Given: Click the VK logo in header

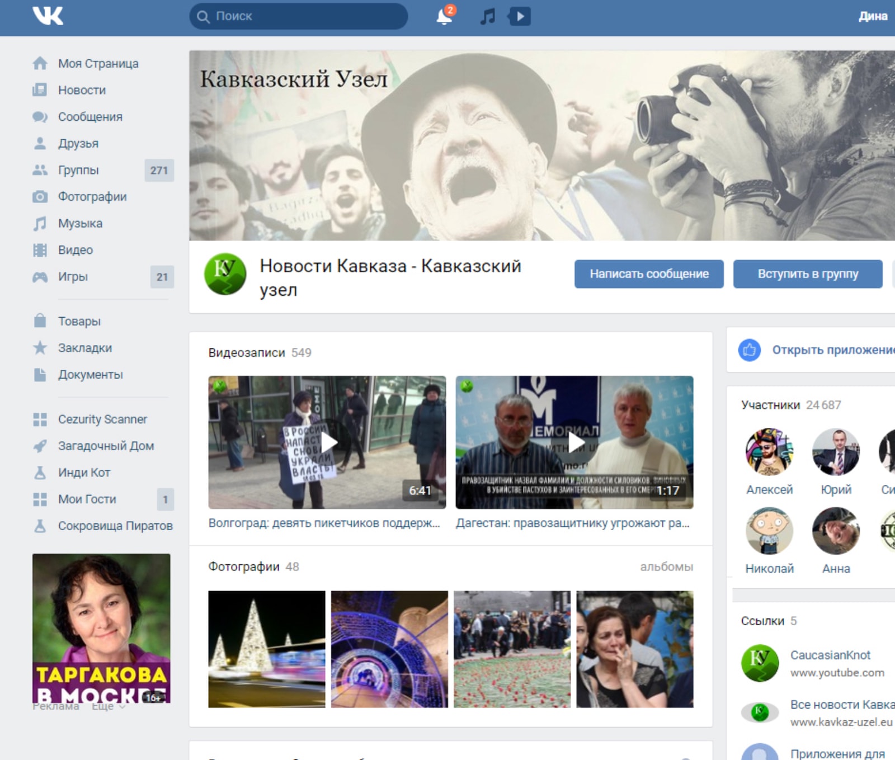Looking at the screenshot, I should (x=48, y=16).
